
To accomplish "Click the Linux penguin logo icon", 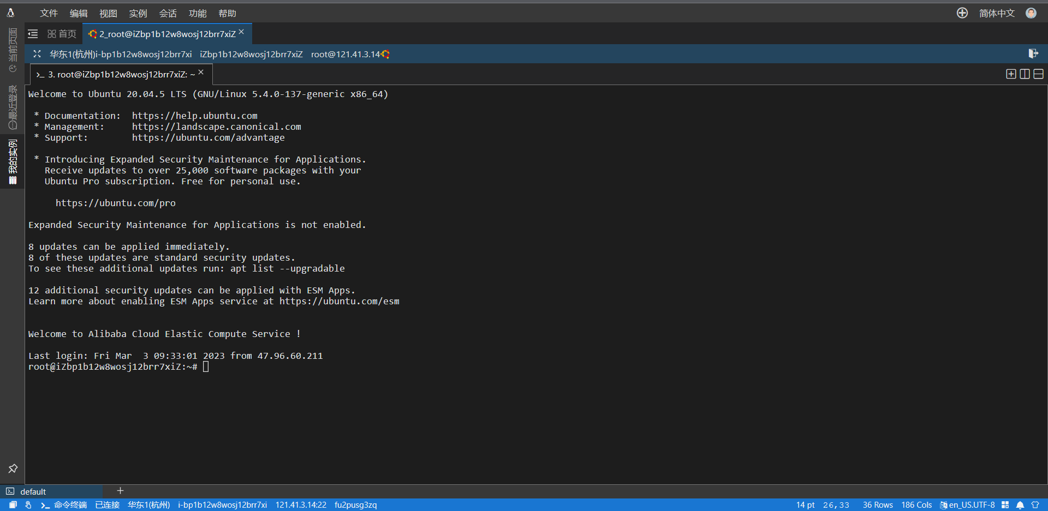I will [x=10, y=13].
